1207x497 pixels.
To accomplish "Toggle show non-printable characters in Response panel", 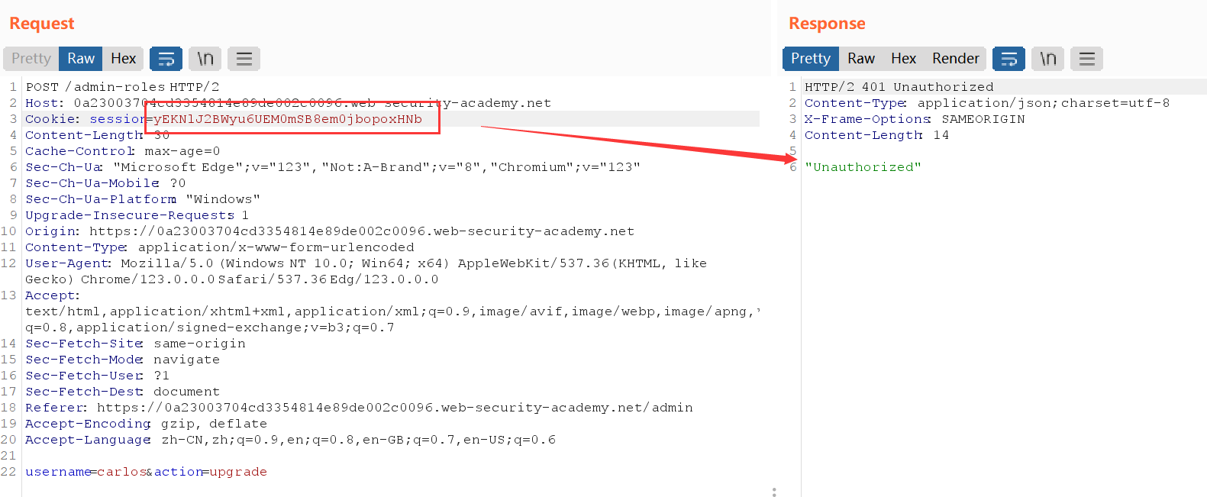I will point(1047,59).
